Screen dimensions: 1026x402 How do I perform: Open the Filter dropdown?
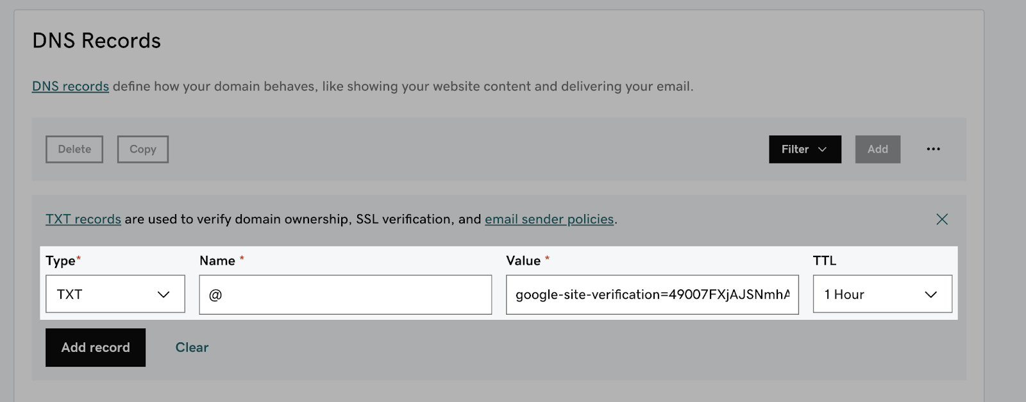805,149
